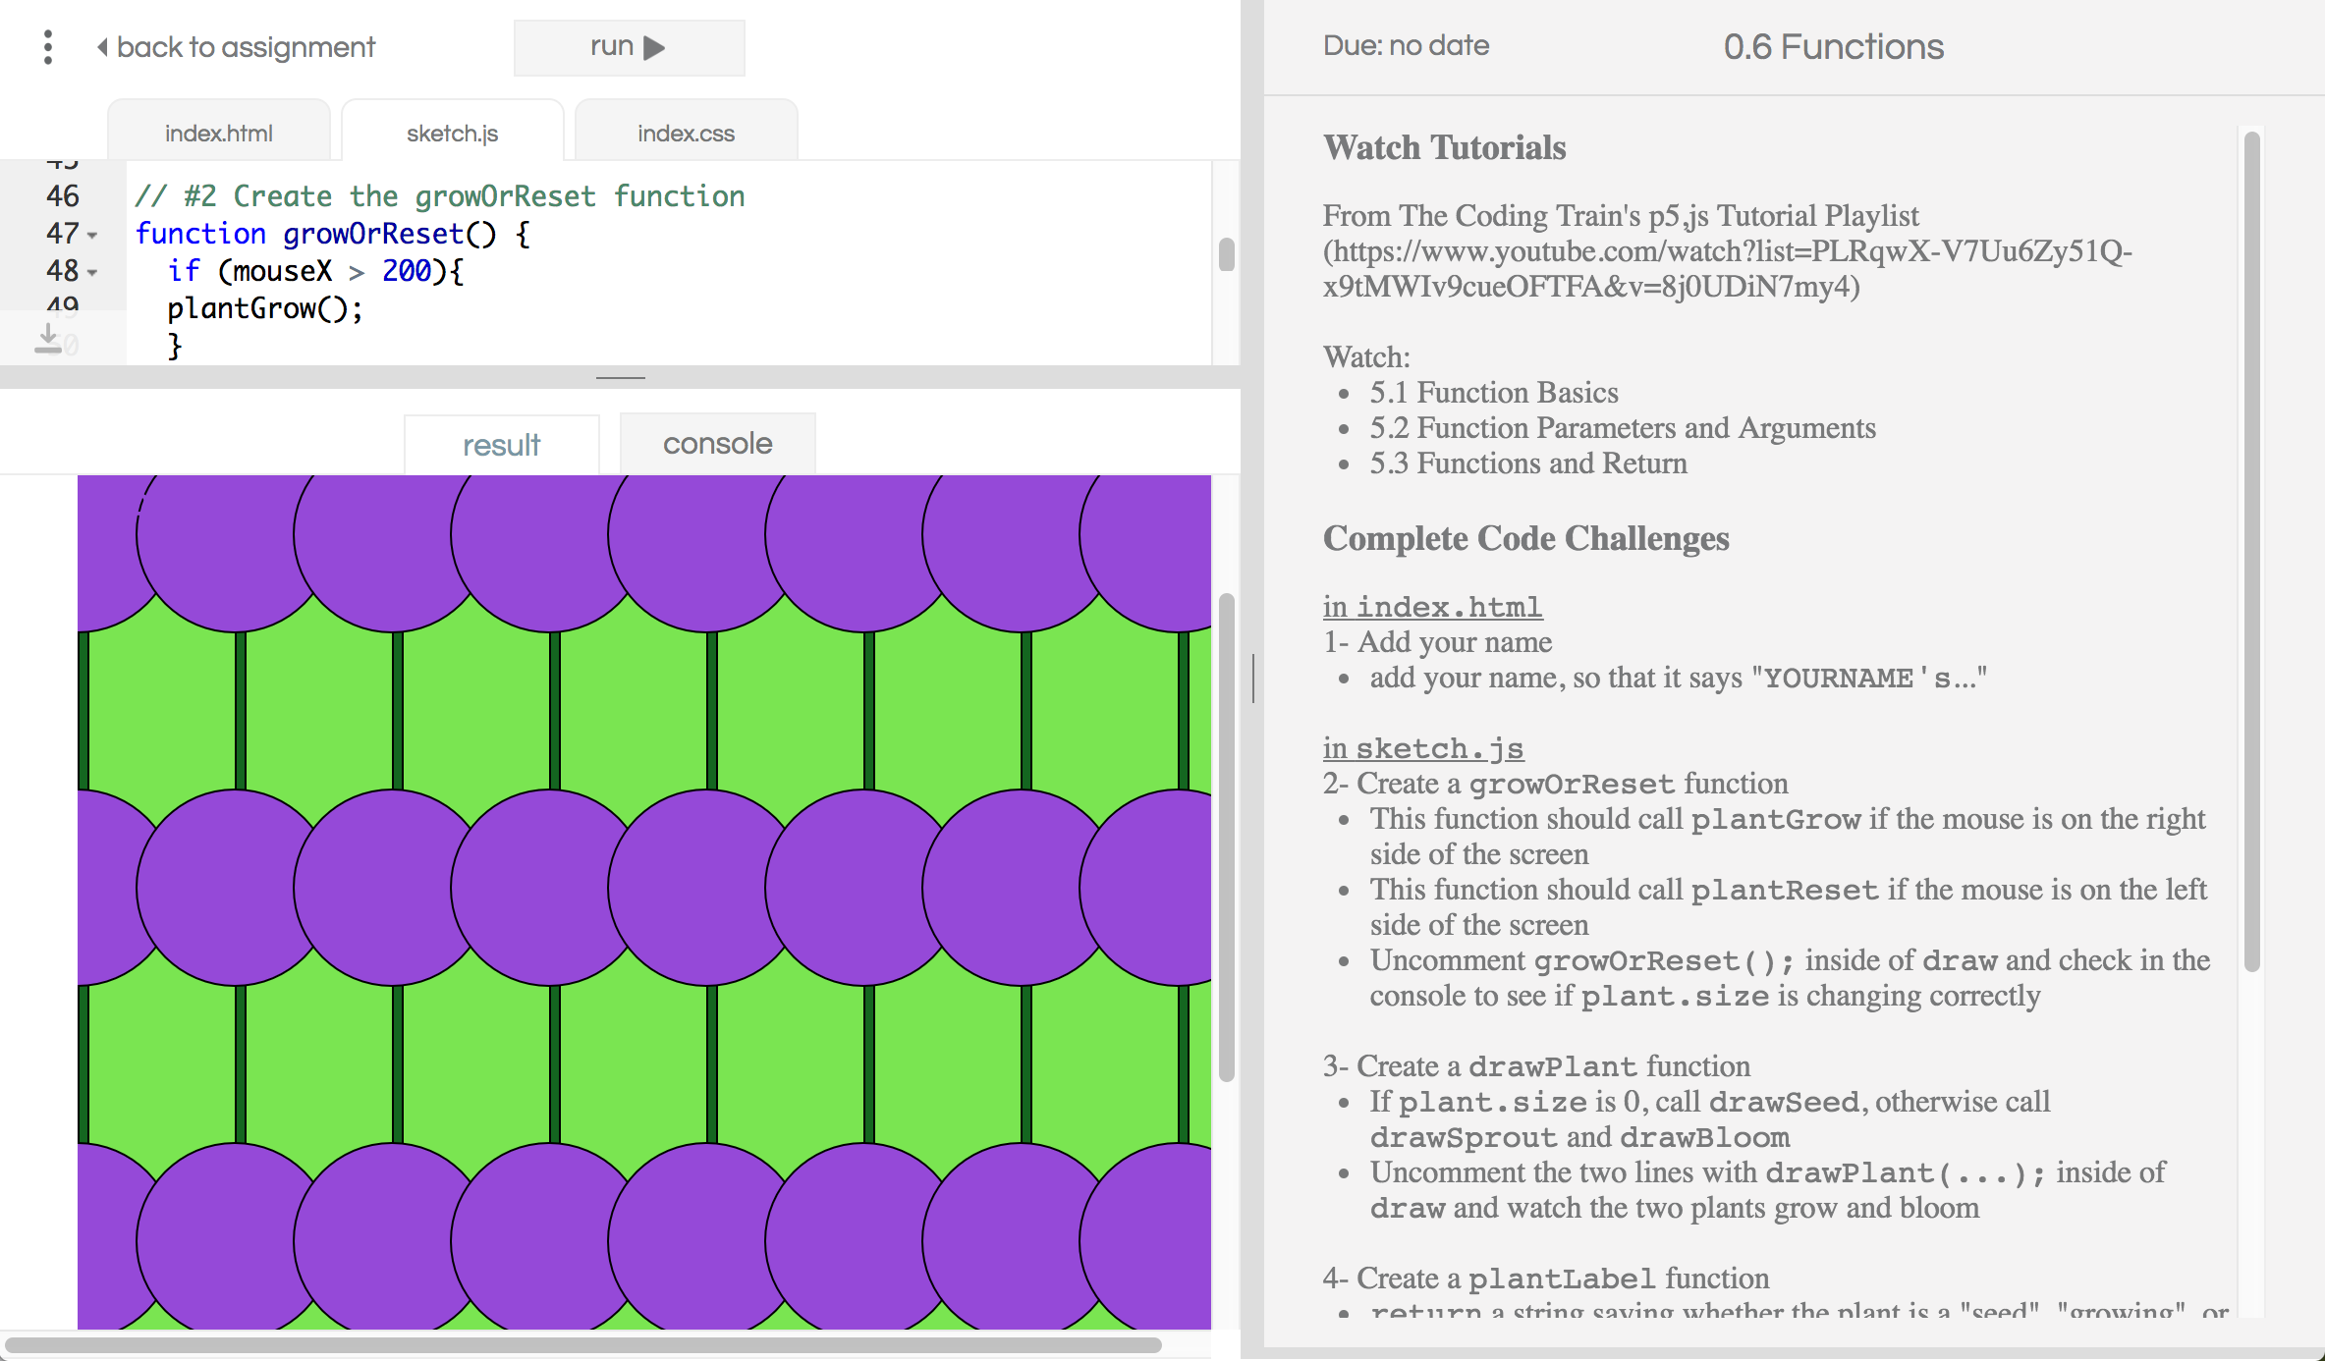Click the run button
The width and height of the screenshot is (2325, 1361).
(629, 47)
